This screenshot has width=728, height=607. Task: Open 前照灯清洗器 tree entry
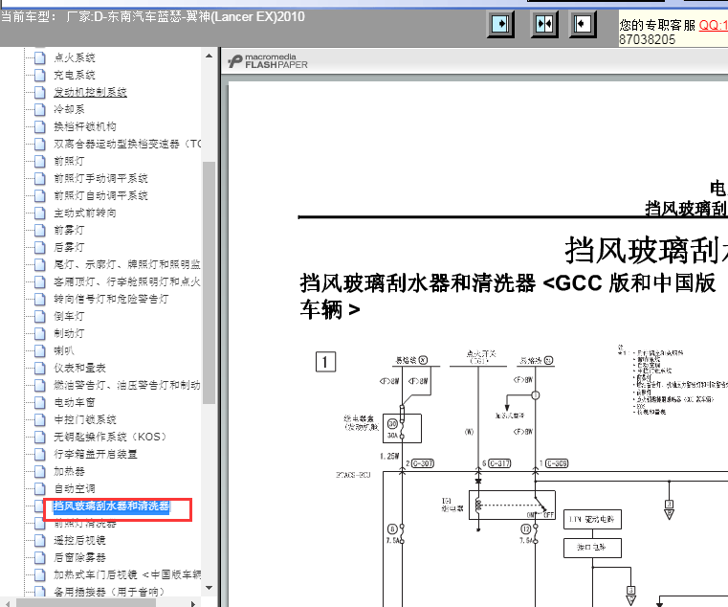(x=85, y=524)
